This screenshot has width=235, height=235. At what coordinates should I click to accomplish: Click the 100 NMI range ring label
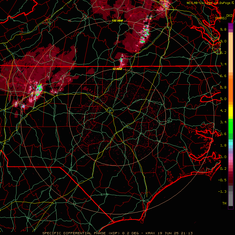tap(117, 21)
